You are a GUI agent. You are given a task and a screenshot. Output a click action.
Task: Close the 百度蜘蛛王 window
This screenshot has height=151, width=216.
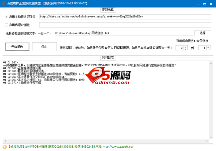point(211,4)
